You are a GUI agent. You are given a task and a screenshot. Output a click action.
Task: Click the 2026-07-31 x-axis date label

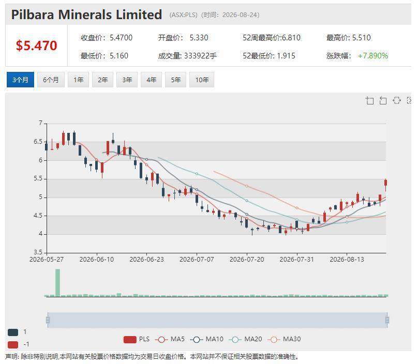[x=297, y=259]
